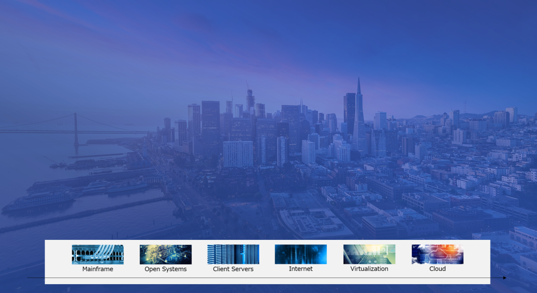537x293 pixels.
Task: Click the horizontal timeline axis line
Action: [x=251, y=277]
